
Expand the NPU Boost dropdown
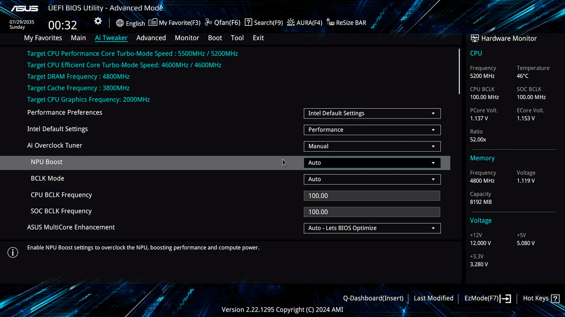(372, 163)
